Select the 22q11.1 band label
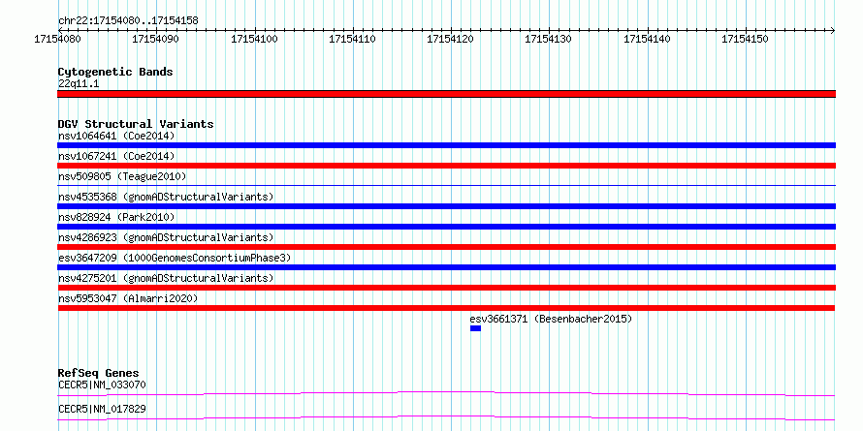Screen dimensions: 863x431 pyautogui.click(x=79, y=84)
